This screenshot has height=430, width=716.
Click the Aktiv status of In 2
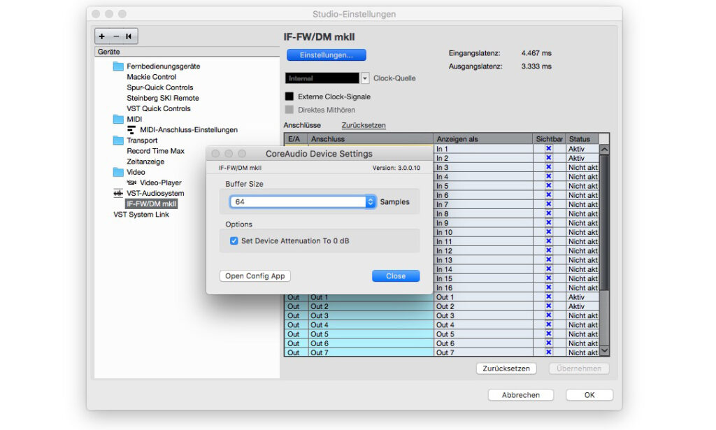(x=582, y=158)
